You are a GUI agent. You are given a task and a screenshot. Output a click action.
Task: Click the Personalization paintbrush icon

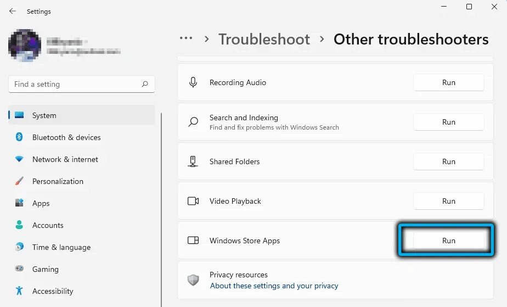(x=19, y=181)
